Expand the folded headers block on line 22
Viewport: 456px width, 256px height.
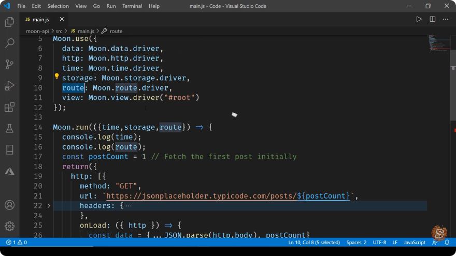49,206
